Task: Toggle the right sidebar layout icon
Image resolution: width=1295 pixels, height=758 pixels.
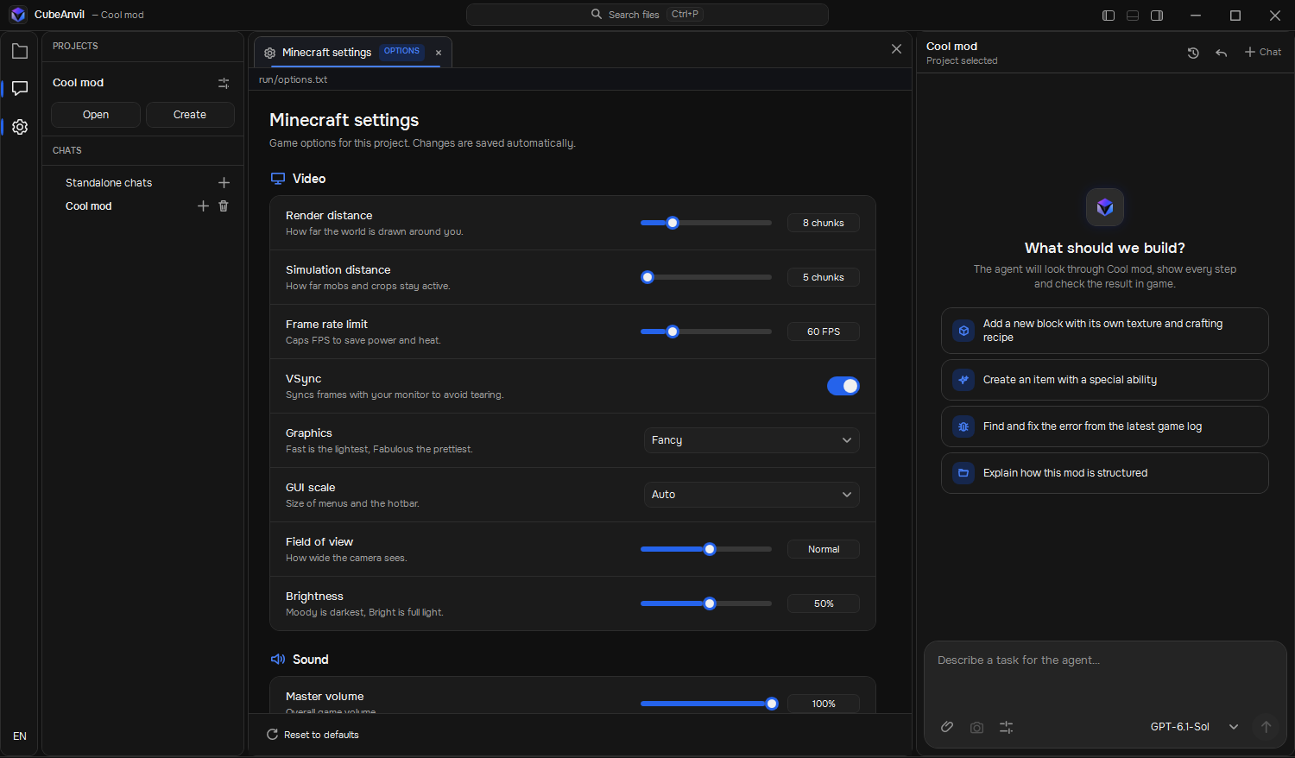Action: (x=1157, y=16)
